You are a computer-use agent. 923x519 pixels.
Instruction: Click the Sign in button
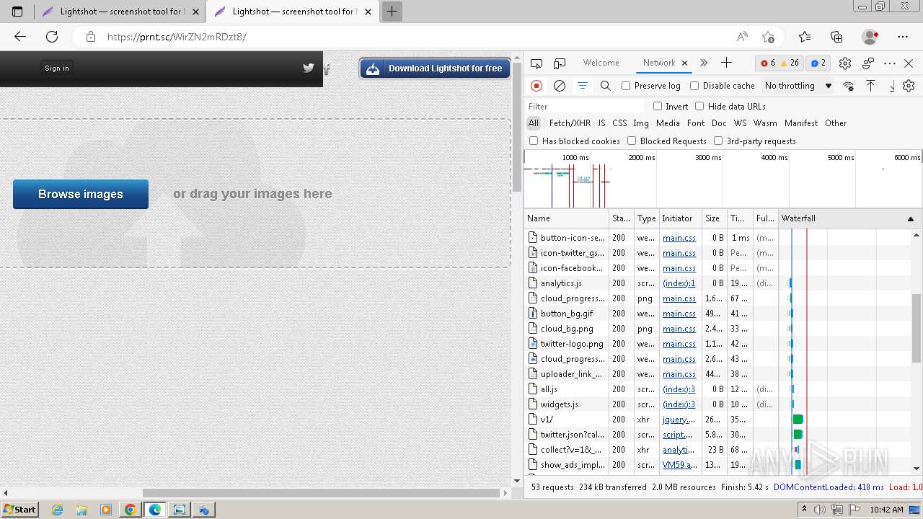click(57, 68)
